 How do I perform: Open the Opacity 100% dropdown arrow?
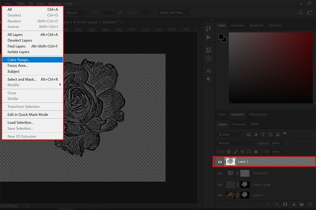pyautogui.click(x=284, y=143)
